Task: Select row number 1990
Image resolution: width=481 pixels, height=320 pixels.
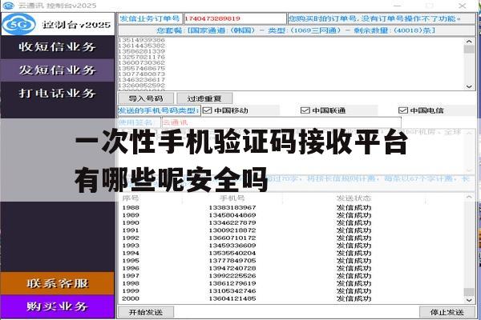Action: [131, 222]
